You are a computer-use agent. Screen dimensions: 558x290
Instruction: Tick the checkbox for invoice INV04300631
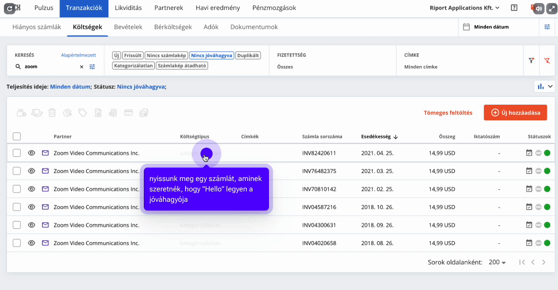click(x=17, y=225)
